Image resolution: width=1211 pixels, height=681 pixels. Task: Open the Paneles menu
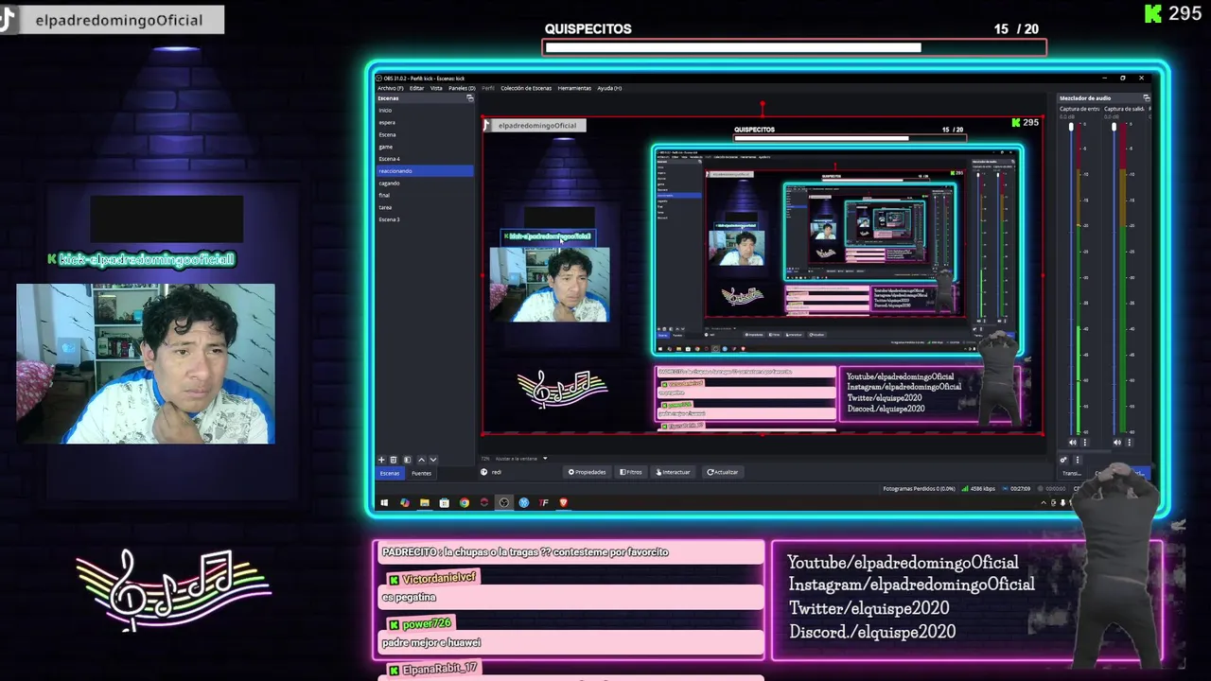tap(462, 88)
